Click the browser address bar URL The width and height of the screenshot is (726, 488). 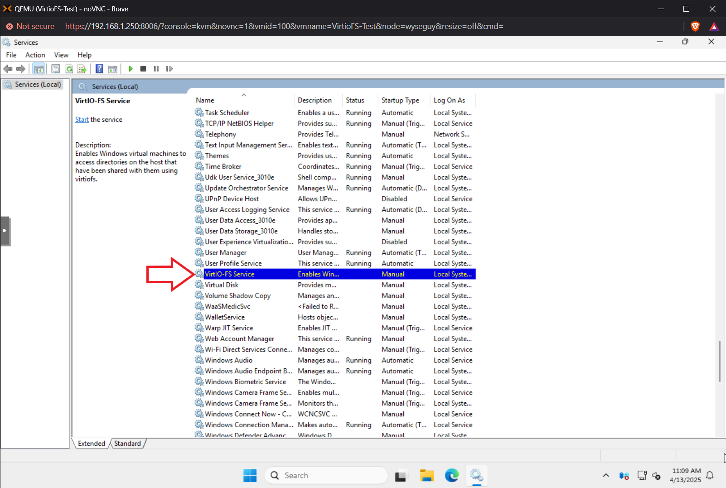coord(284,26)
